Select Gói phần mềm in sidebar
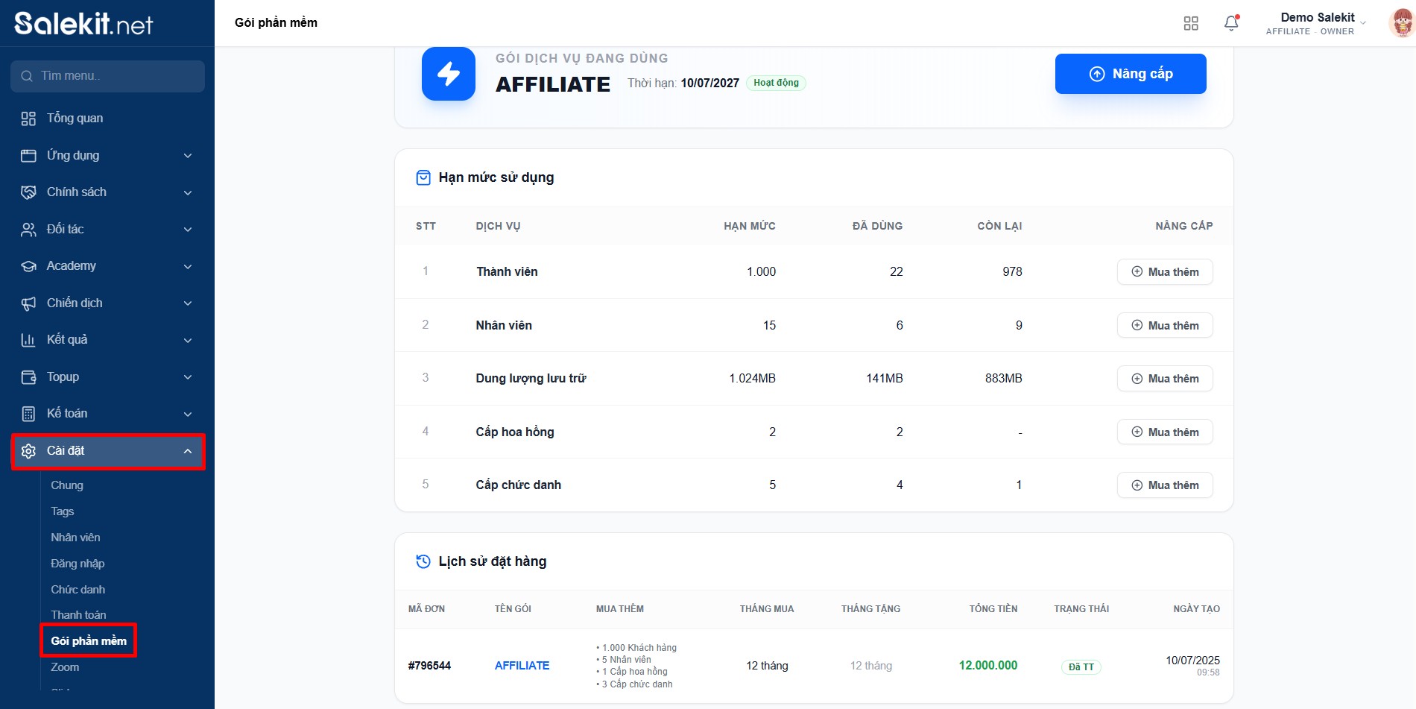1416x709 pixels. (x=89, y=641)
